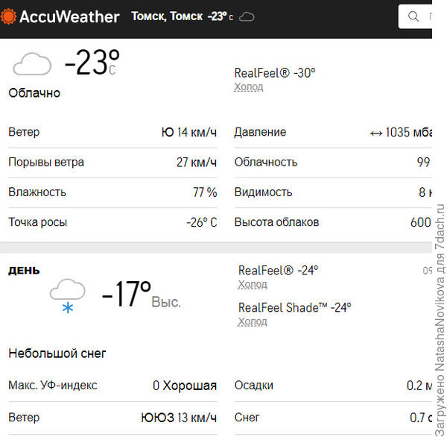Click the header temperature -23° text

pyautogui.click(x=218, y=16)
